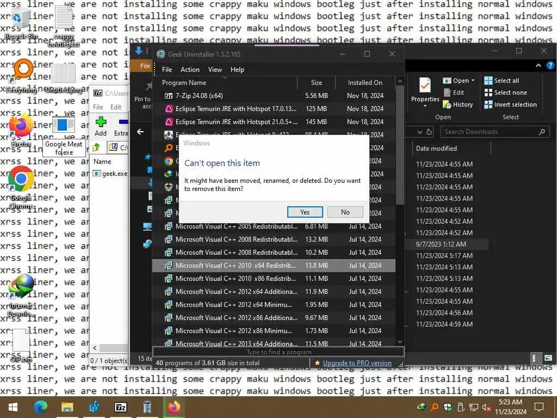Screen dimensions: 557x418
Task: Select Microsoft Visual C++ 2012 x64 Additional row
Action: tap(274, 292)
